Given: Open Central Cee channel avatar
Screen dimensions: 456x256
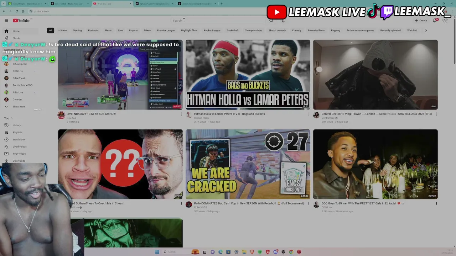Looking at the screenshot, I should click(x=316, y=115).
